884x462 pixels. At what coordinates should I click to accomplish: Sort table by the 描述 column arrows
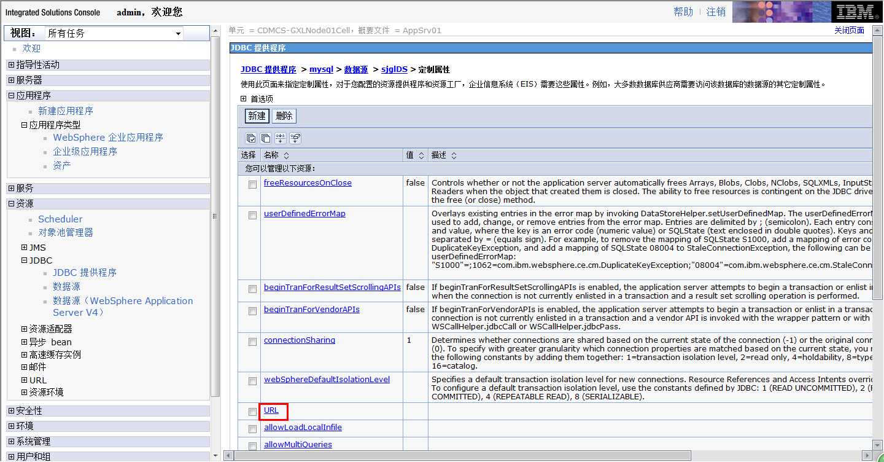[453, 156]
